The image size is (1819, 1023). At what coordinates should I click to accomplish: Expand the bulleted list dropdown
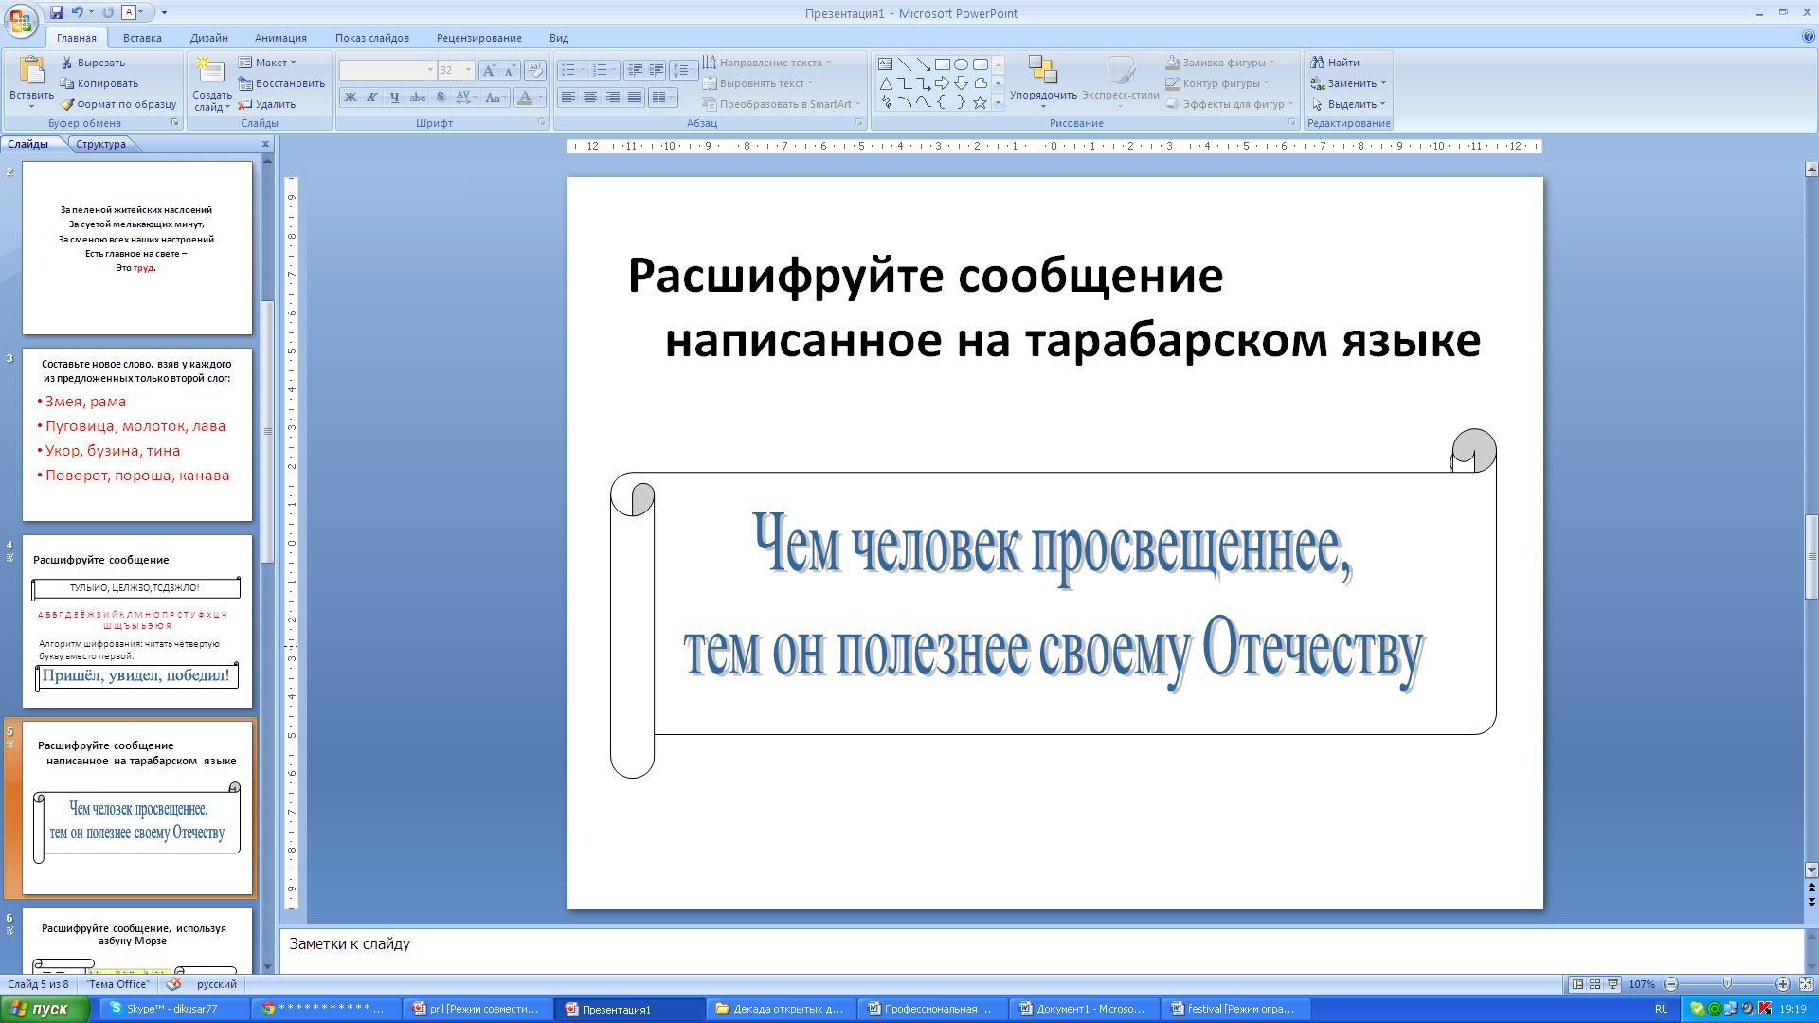point(584,70)
